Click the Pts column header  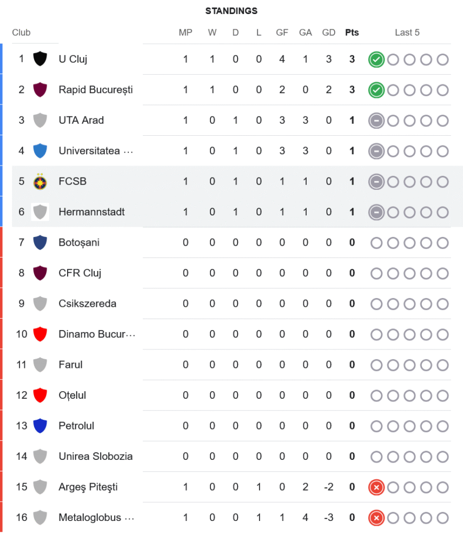pyautogui.click(x=352, y=32)
